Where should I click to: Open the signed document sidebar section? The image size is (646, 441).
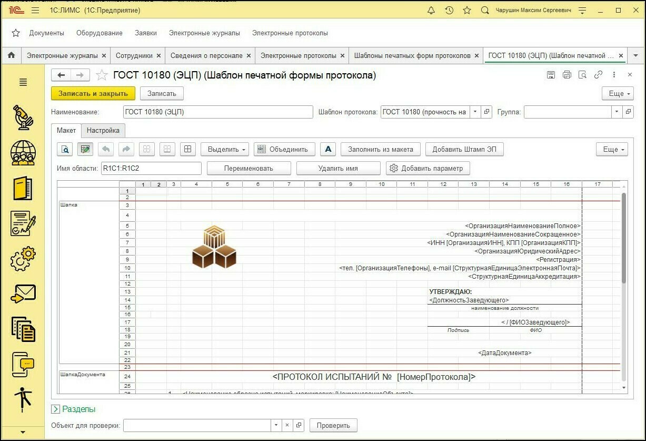click(23, 223)
